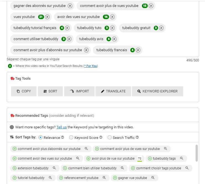Remove the 'tubebuddy francais' tag
205x184 pixels.
coord(138,50)
